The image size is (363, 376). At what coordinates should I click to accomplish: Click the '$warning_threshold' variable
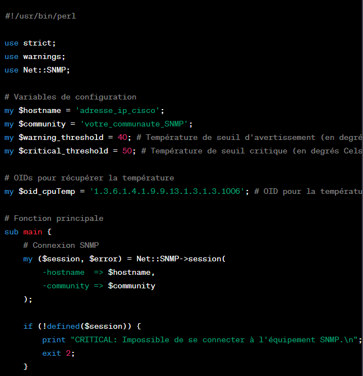tap(61, 137)
